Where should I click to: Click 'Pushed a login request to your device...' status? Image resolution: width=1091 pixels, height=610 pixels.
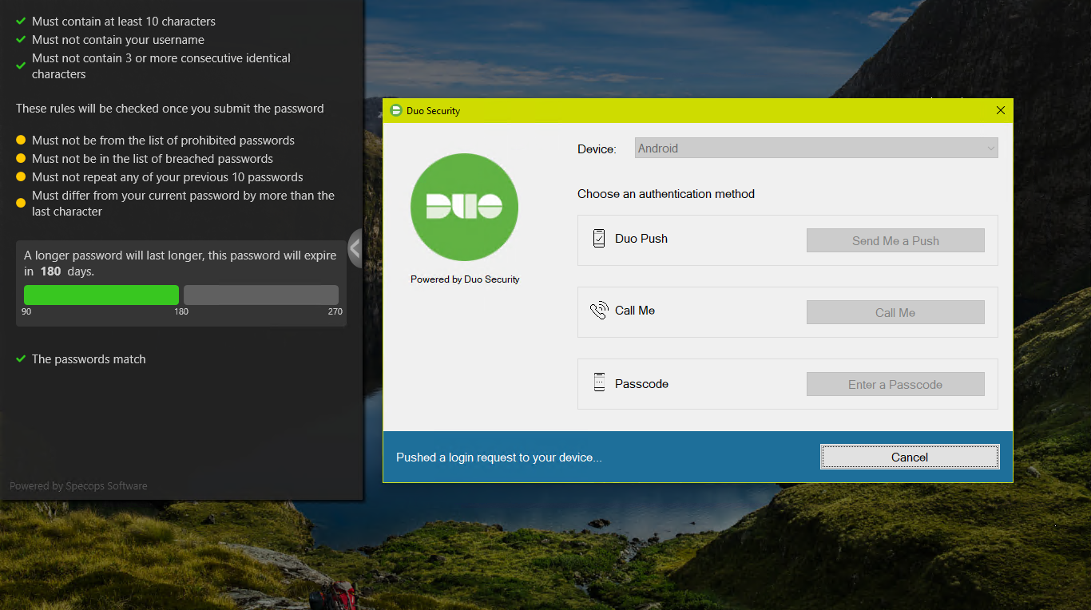pyautogui.click(x=499, y=457)
